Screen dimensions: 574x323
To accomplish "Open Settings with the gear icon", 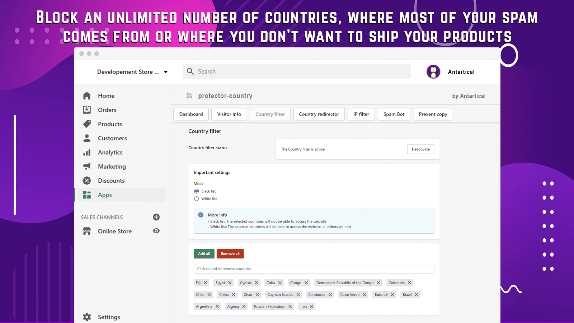I will point(87,317).
